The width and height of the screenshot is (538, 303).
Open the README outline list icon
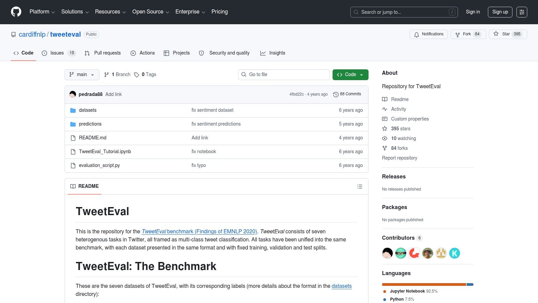(x=359, y=186)
